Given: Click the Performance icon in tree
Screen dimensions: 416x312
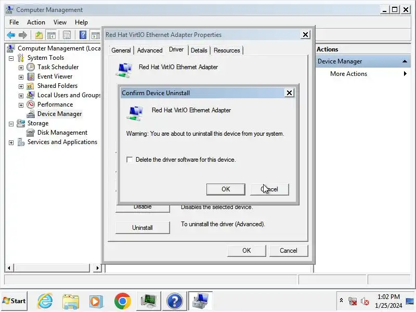Looking at the screenshot, I should [x=31, y=105].
